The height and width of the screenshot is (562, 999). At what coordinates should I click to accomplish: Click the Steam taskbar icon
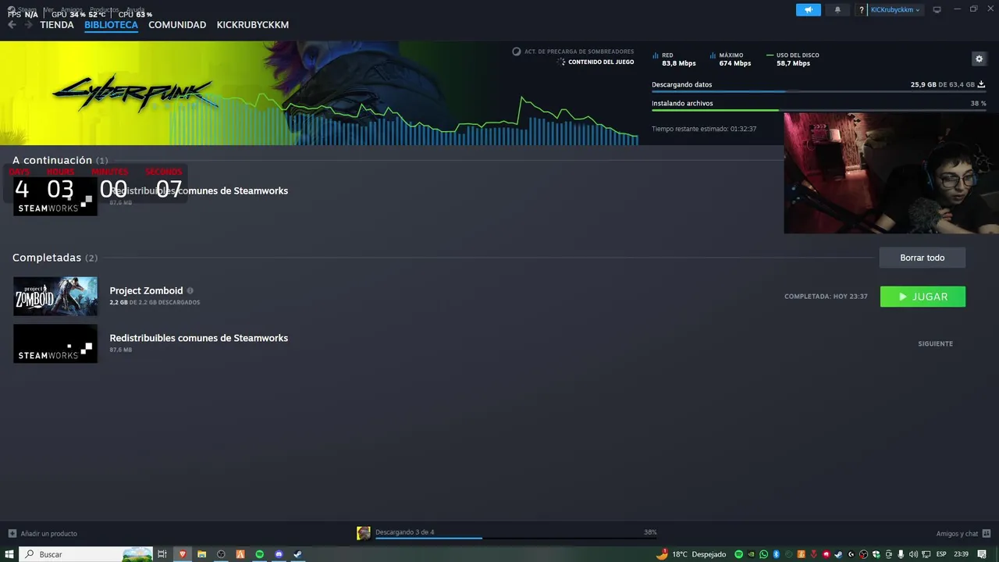pos(297,554)
